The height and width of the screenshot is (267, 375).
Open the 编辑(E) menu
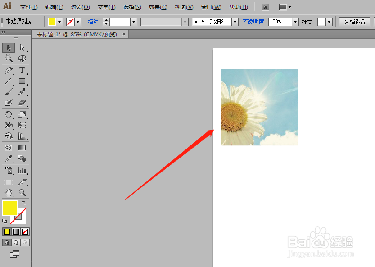(x=54, y=7)
